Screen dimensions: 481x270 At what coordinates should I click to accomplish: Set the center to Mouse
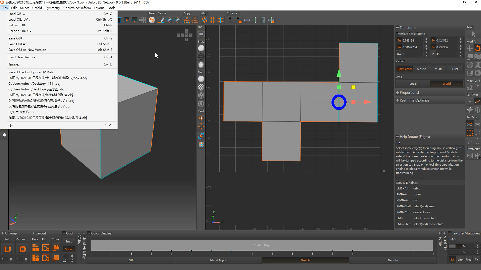pyautogui.click(x=421, y=69)
